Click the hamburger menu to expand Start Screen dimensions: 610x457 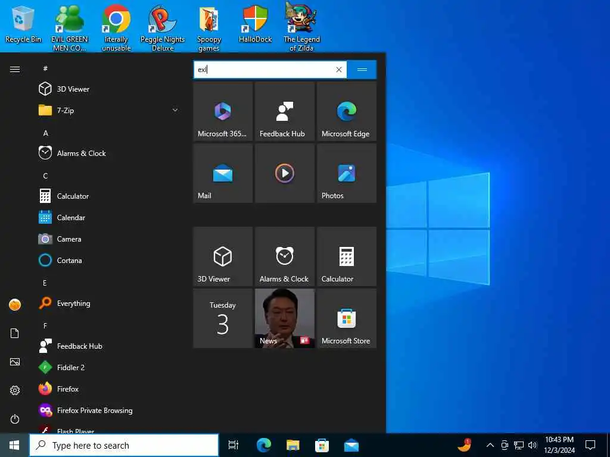15,69
